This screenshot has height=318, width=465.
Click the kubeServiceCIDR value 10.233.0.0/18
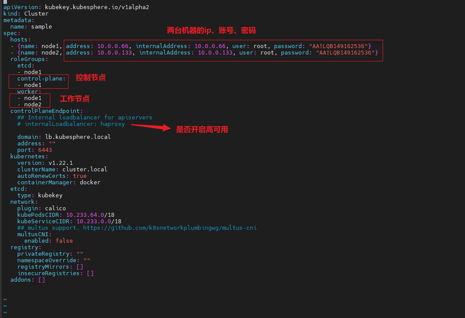pos(99,222)
